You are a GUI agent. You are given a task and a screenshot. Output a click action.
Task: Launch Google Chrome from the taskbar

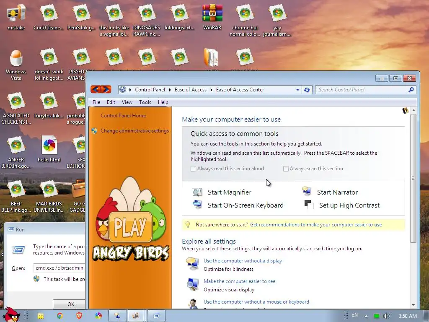click(59, 316)
